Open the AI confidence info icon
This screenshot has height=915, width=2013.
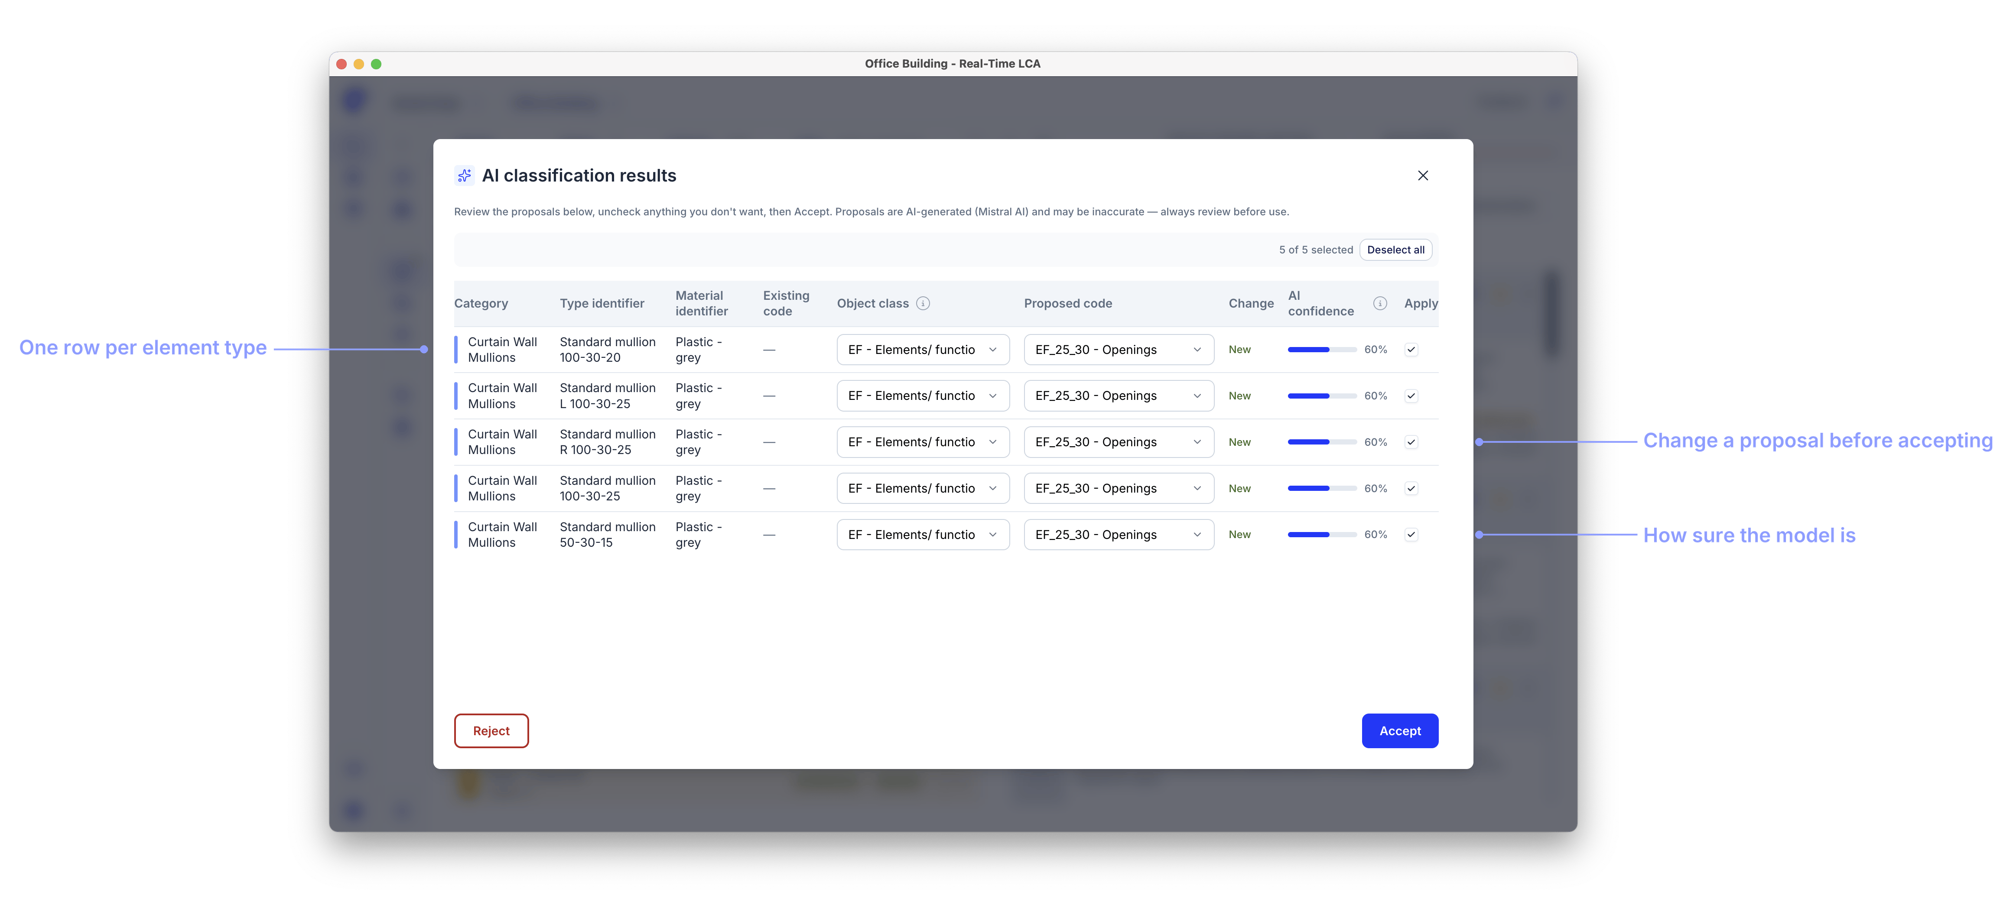(1380, 303)
